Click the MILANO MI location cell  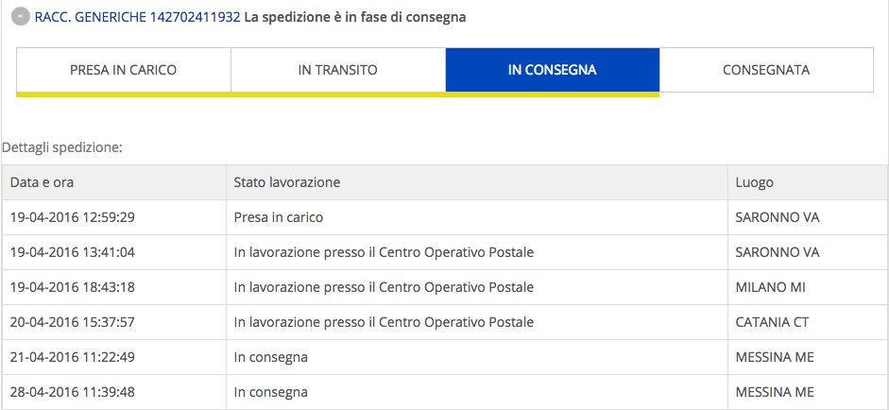(808, 287)
